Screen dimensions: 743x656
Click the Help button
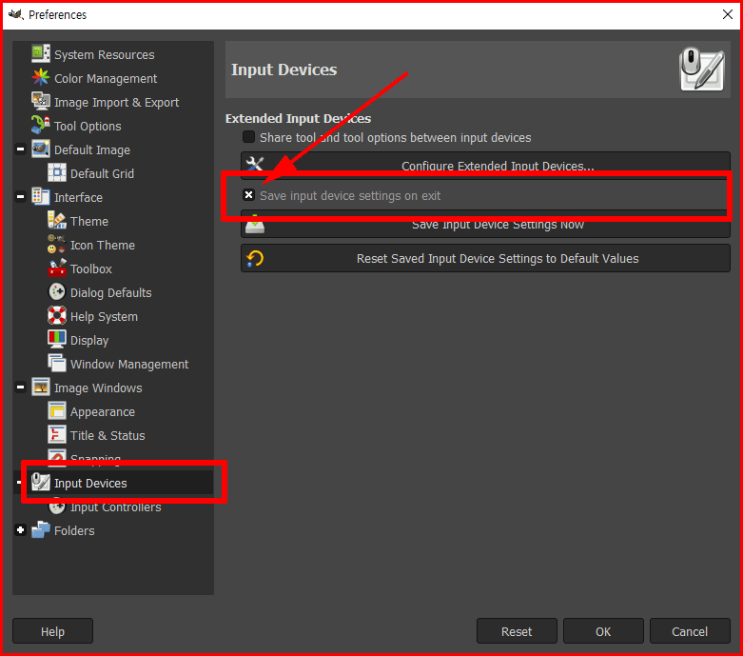(52, 631)
